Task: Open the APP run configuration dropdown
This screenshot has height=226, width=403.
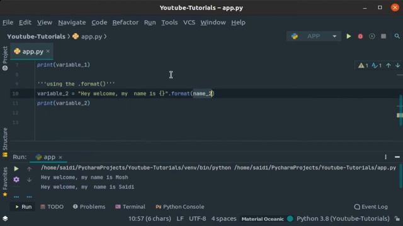Action: (314, 36)
